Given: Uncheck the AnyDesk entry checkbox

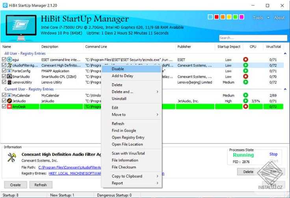Looking at the screenshot, I should pos(4,106).
